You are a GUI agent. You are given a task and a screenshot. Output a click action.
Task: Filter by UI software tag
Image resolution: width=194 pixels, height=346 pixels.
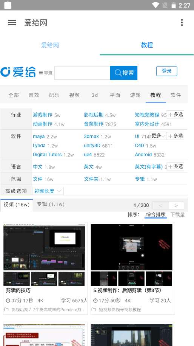pyautogui.click(x=137, y=137)
